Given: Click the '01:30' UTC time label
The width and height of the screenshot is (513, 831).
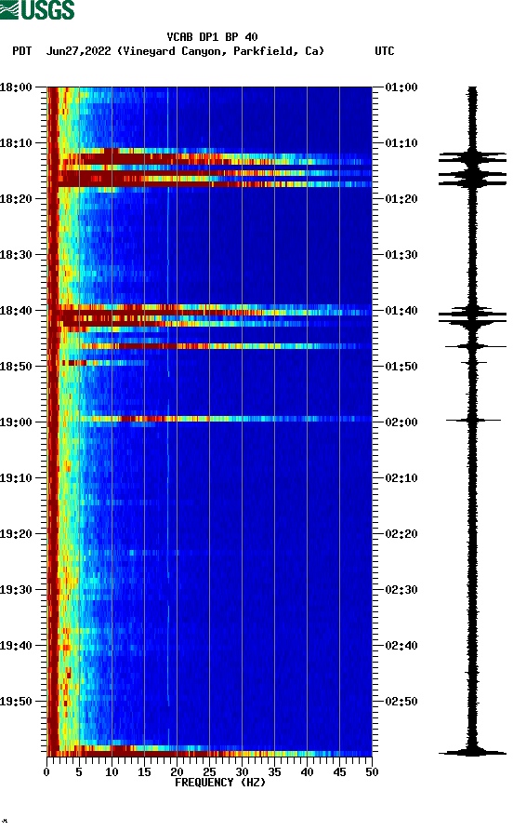Looking at the screenshot, I should click(x=401, y=255).
